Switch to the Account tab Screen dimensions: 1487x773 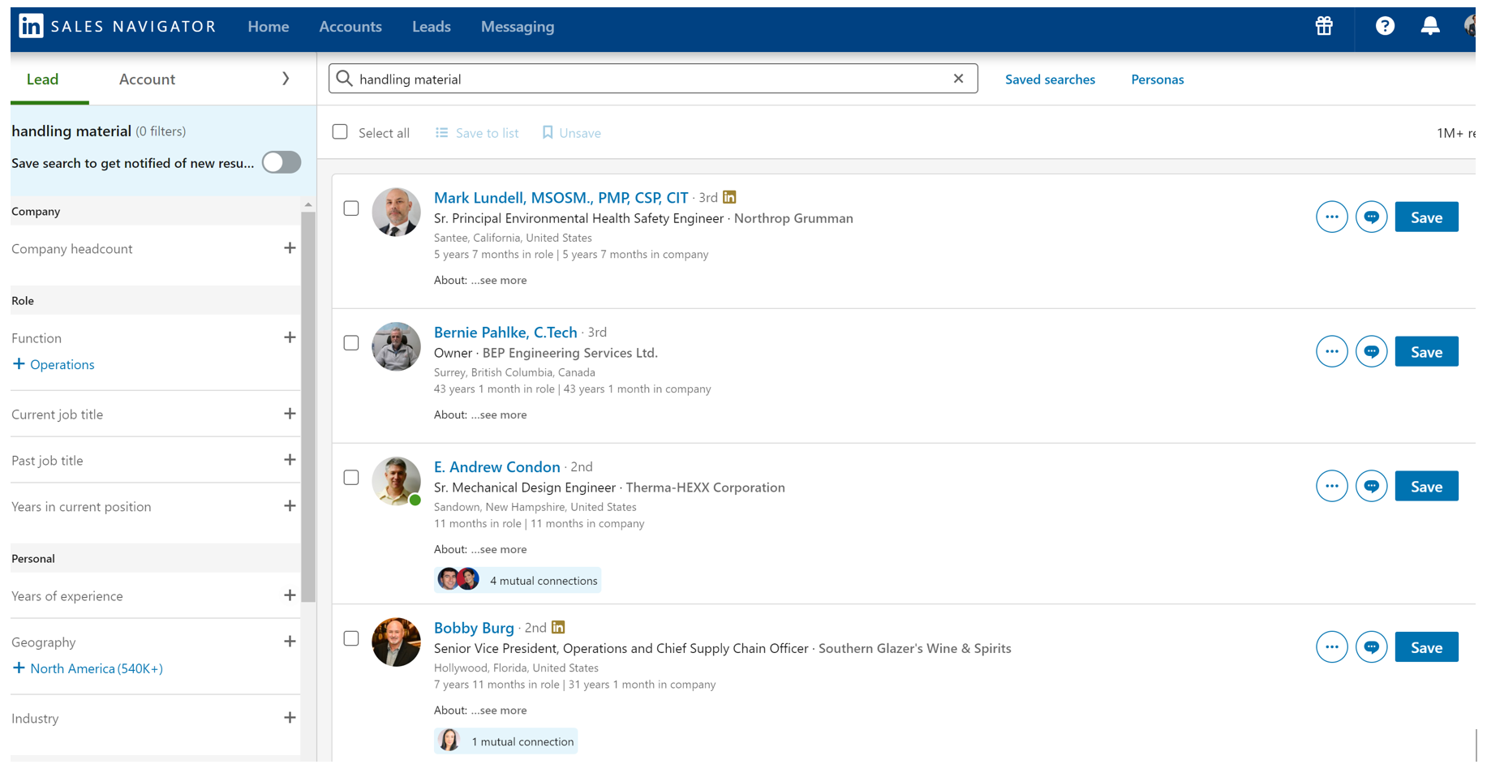147,79
